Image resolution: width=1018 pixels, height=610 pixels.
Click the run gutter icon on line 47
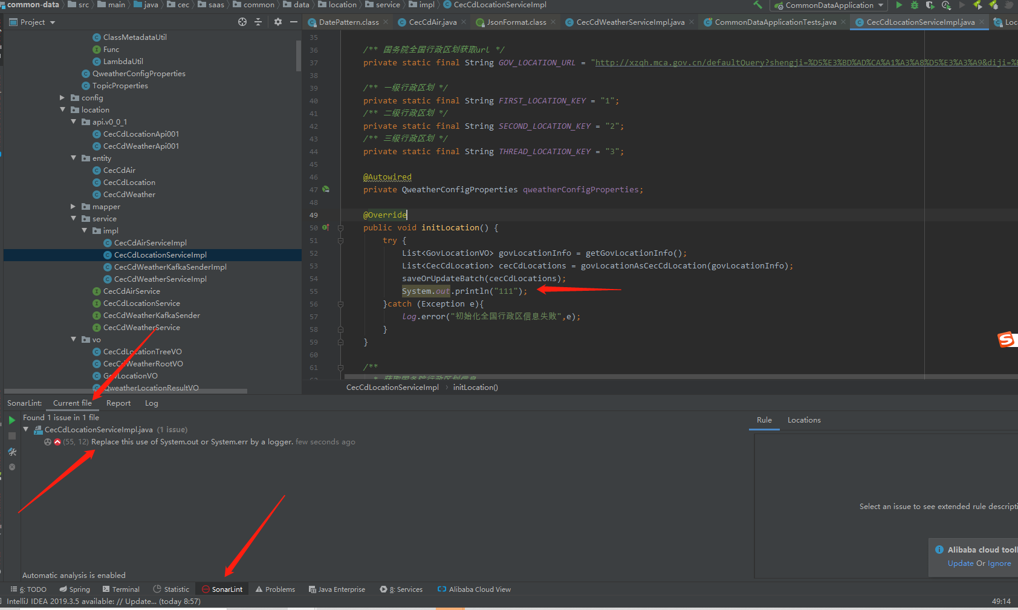coord(326,189)
